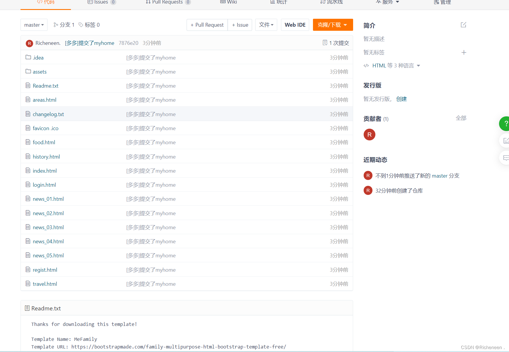Click the Readme.txt preview title

pos(46,308)
